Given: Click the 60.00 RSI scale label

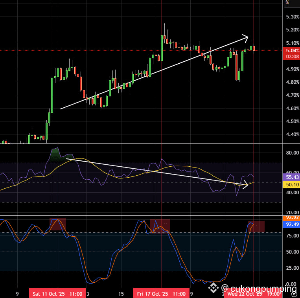Looking at the screenshot, I should click(x=293, y=172).
